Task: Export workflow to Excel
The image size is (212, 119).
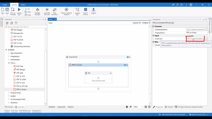Action: tap(85, 12)
